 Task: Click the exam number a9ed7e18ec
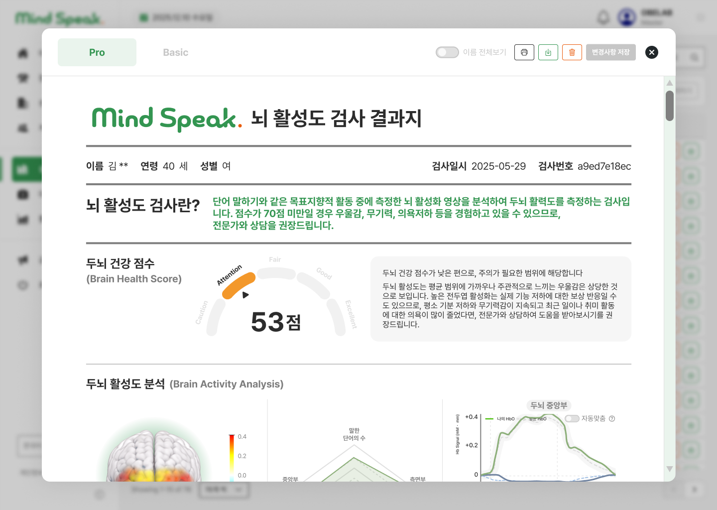604,166
